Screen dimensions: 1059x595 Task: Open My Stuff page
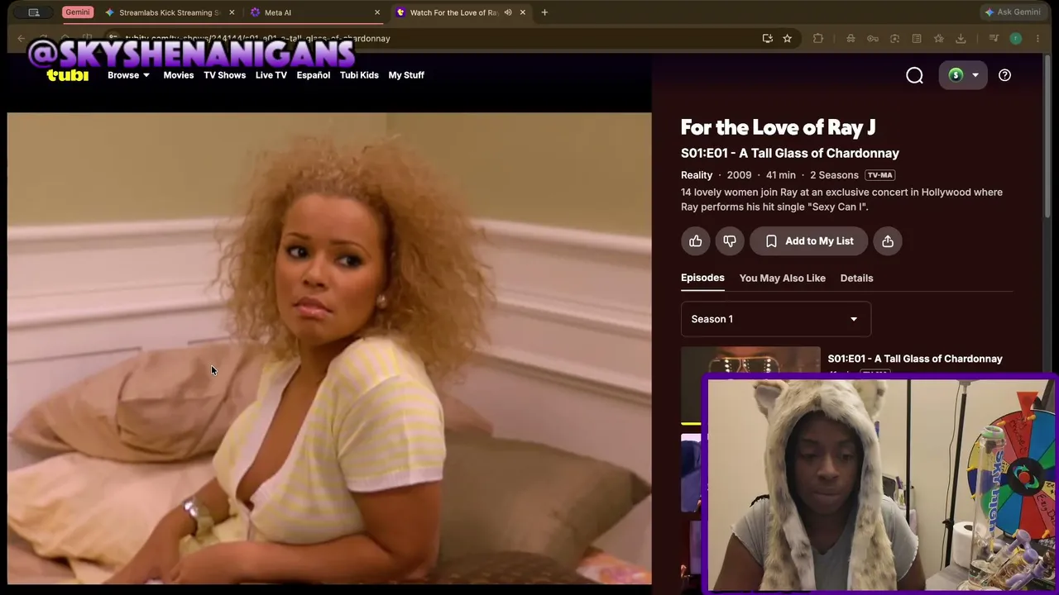coord(406,75)
